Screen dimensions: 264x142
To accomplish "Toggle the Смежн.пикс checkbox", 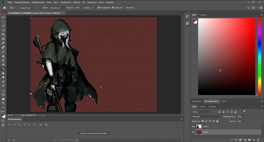I will [x=113, y=7].
